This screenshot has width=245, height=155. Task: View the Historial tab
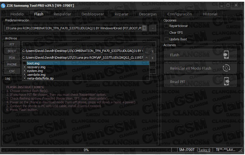(210, 14)
